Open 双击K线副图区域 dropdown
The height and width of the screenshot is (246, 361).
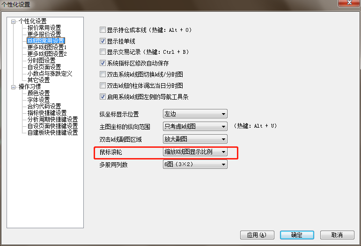[x=195, y=139]
